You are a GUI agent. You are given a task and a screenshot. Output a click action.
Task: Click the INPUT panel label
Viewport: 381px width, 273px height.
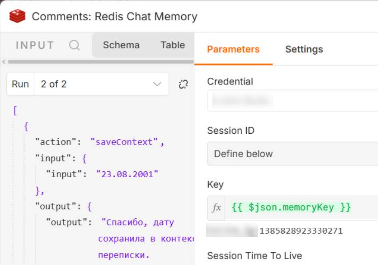[x=35, y=45]
